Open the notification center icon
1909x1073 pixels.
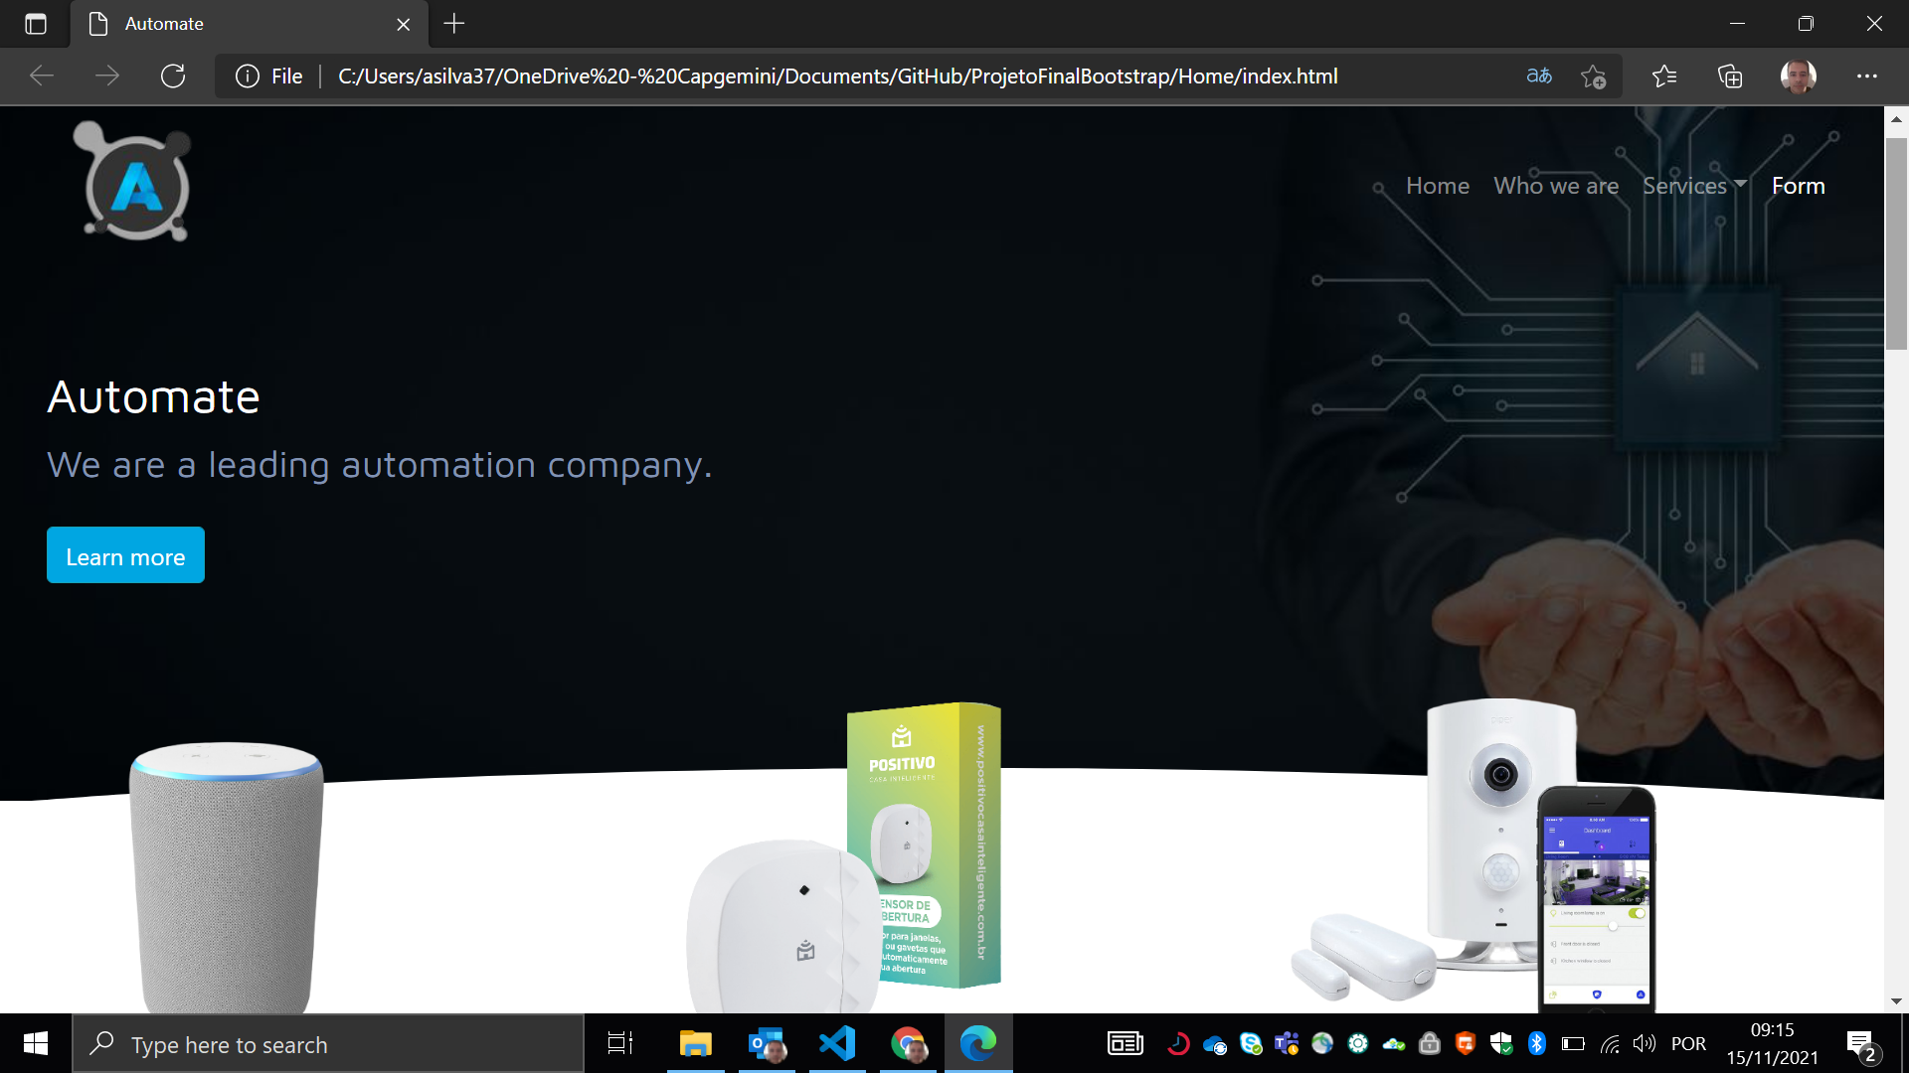coord(1860,1045)
